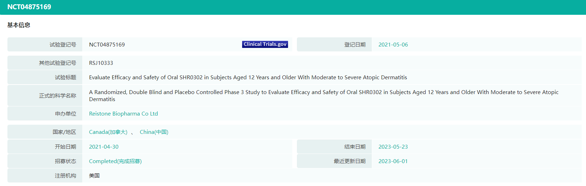Open the Reistone Biopharma Co Ltd sponsor link
586x186 pixels.
pyautogui.click(x=123, y=114)
